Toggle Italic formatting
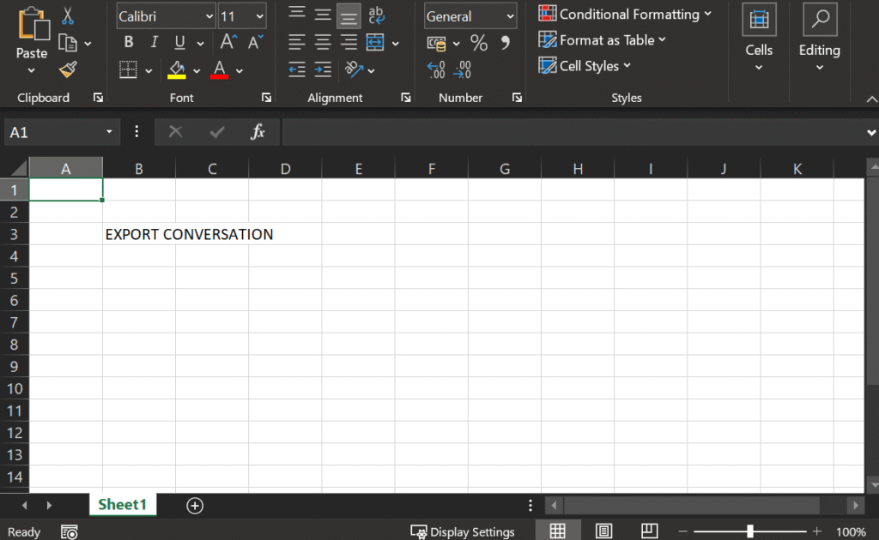The image size is (879, 540). [x=154, y=43]
